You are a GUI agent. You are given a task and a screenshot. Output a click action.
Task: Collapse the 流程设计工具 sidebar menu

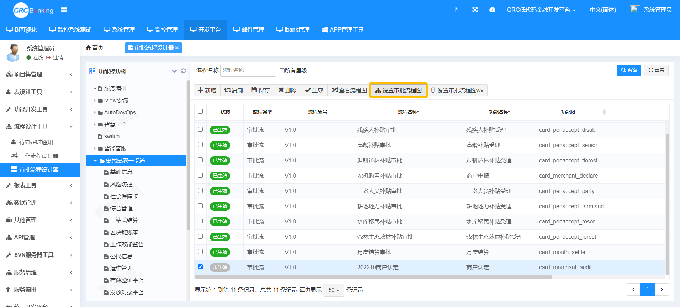tap(40, 126)
